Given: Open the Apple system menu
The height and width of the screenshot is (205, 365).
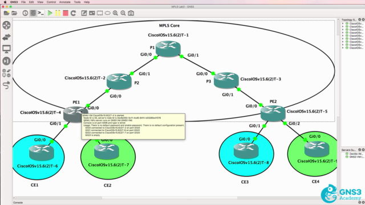Looking at the screenshot, I should click(5, 2).
